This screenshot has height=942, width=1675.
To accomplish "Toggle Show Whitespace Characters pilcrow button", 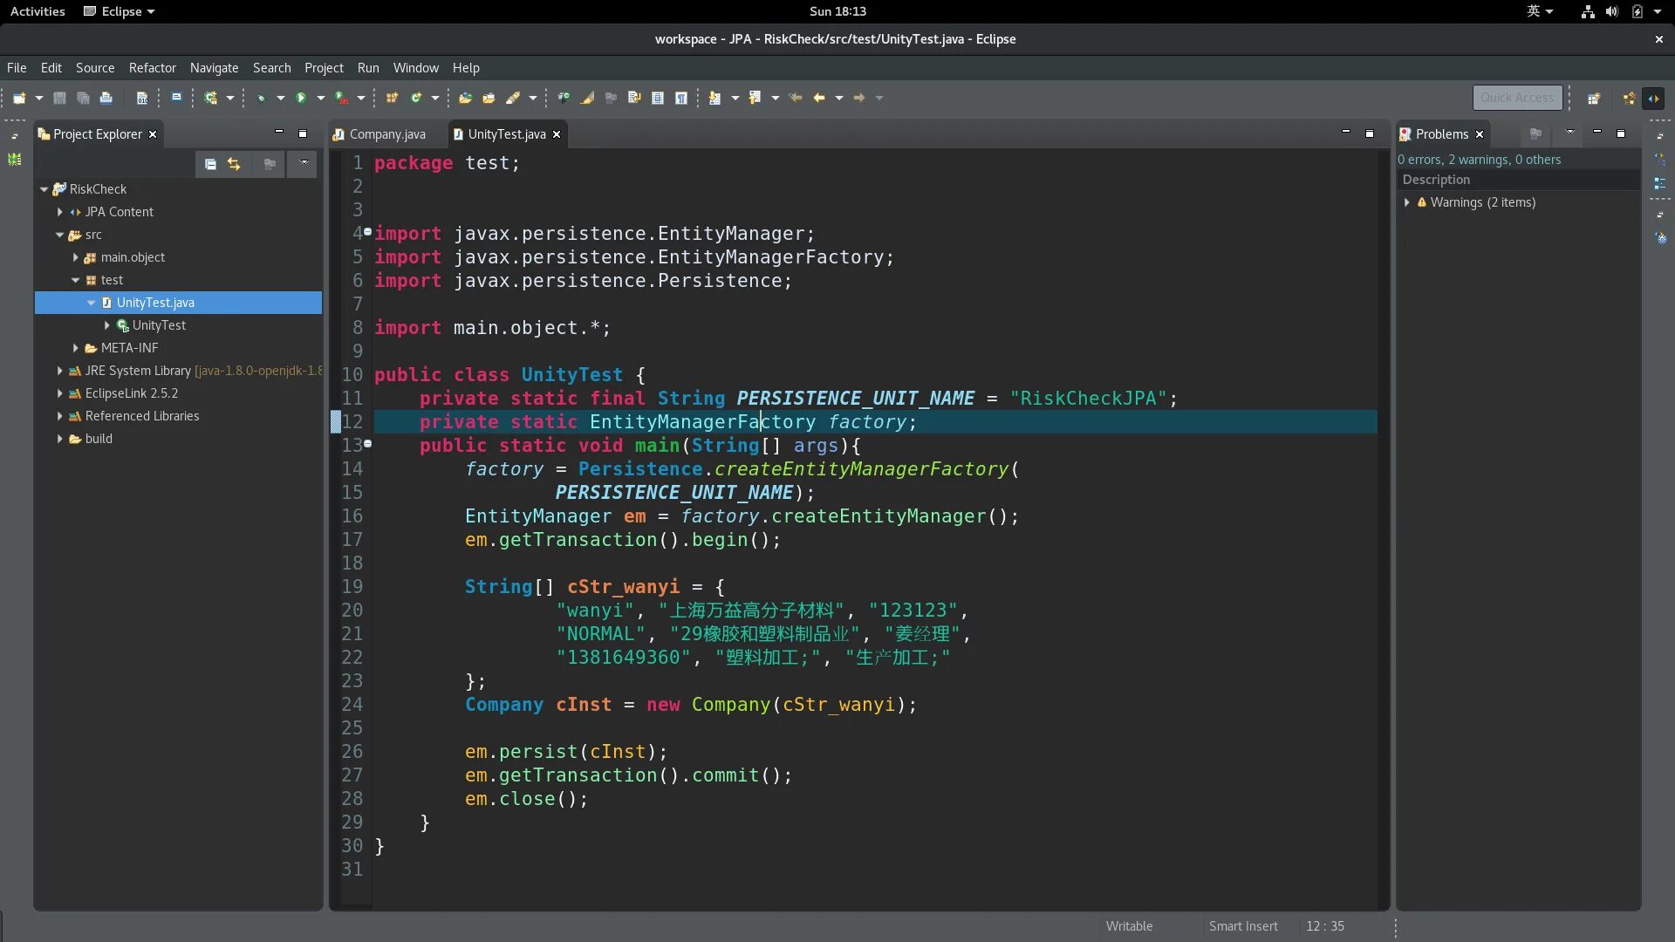I will (x=681, y=98).
